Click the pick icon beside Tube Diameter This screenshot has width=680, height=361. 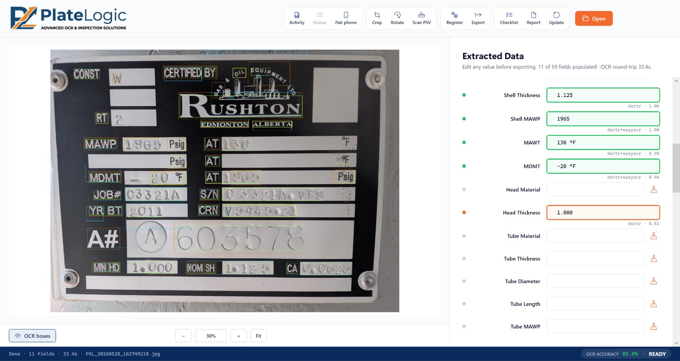pyautogui.click(x=654, y=281)
